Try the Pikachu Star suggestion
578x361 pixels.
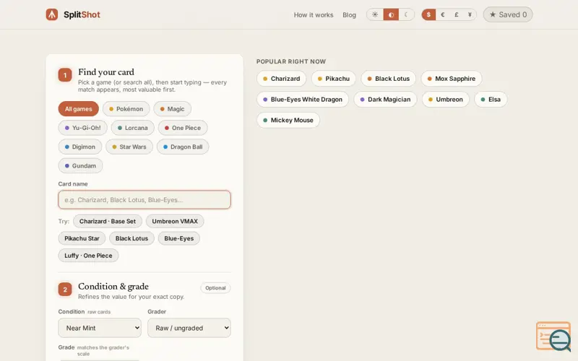point(82,238)
